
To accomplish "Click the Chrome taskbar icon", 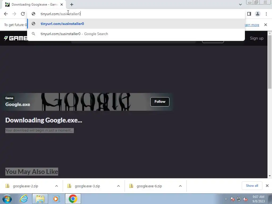I will (73, 199).
